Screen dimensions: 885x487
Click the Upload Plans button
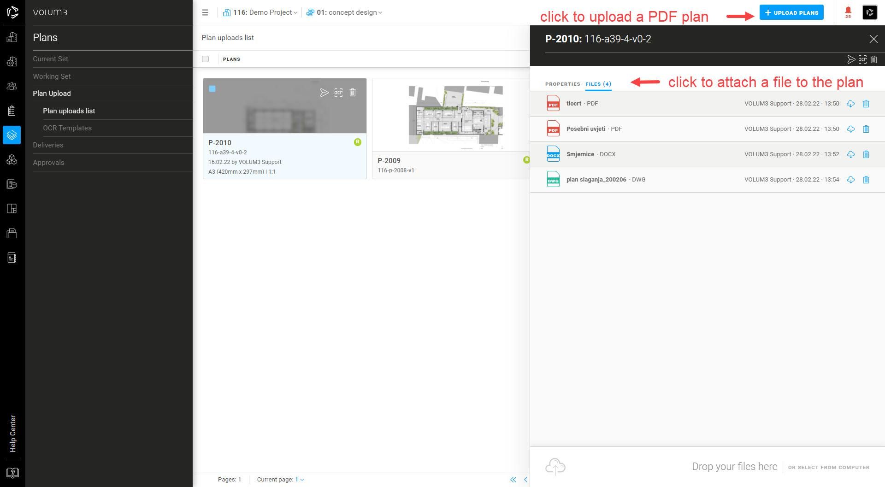[791, 12]
